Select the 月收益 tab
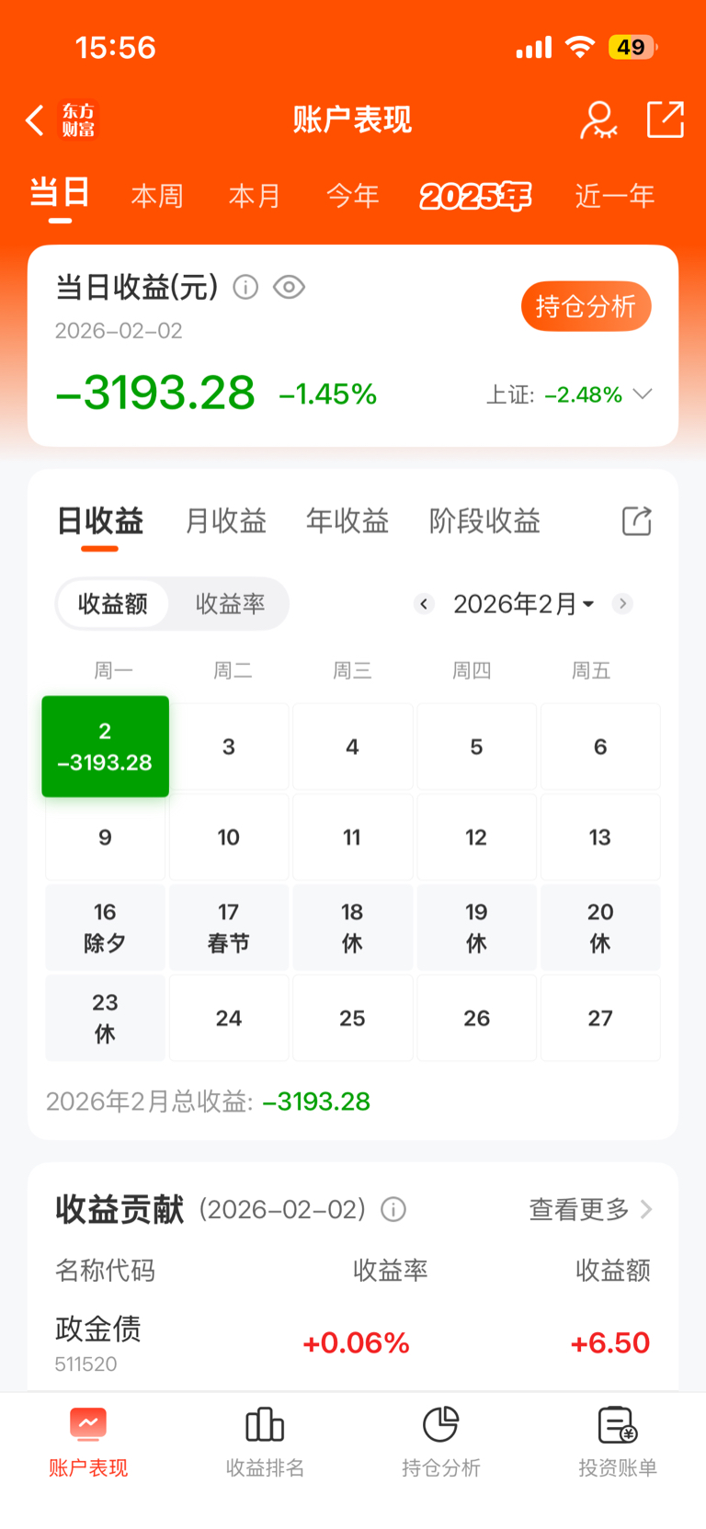The height and width of the screenshot is (1529, 706). 226,521
